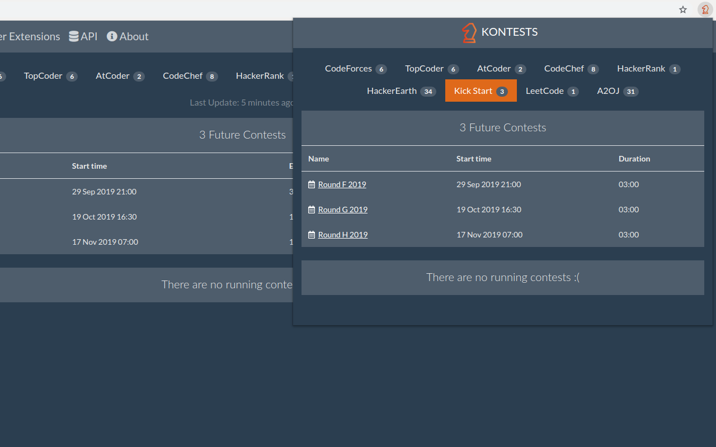Select the AtCoder tab in the popup
This screenshot has width=716, height=447.
501,69
